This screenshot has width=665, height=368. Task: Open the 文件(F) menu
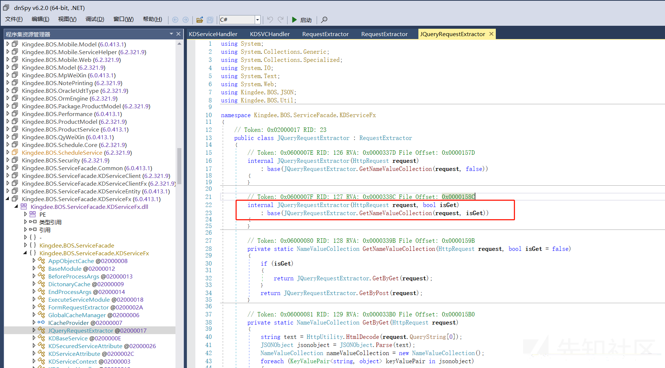click(x=14, y=19)
